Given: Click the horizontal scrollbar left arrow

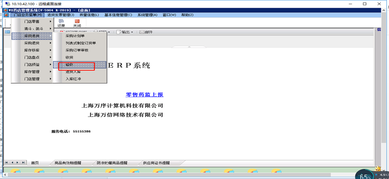Looking at the screenshot, I should coord(5,175).
